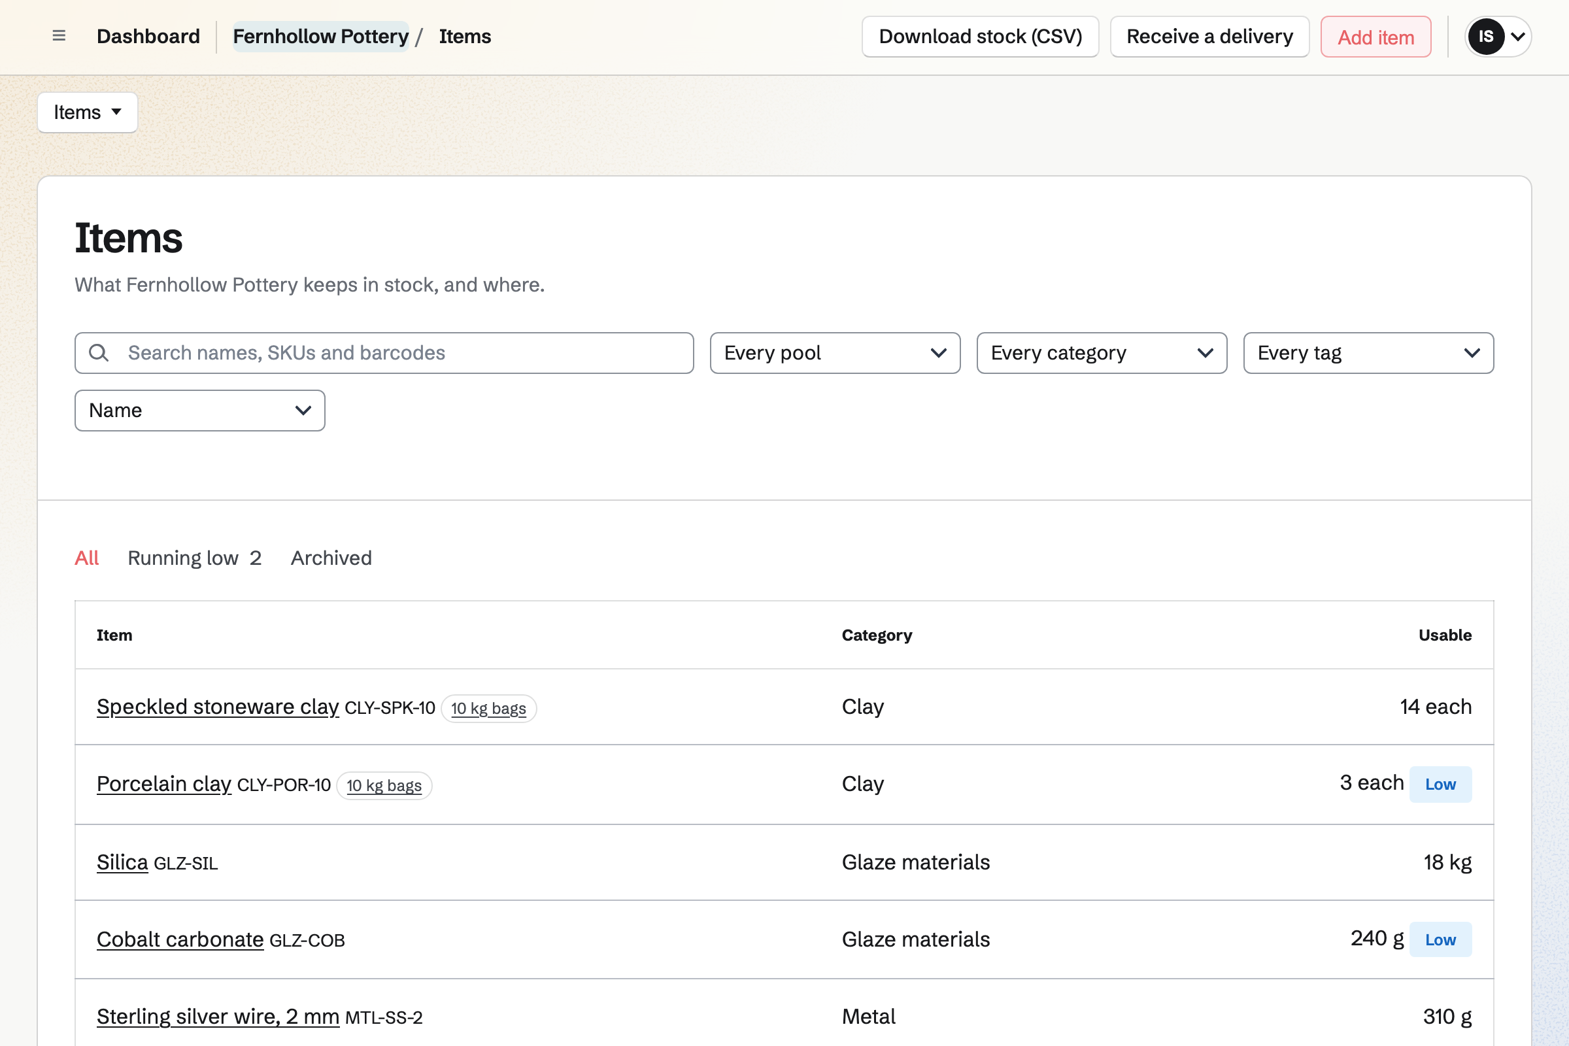Screen dimensions: 1569x1046
Task: Click SKU text GLZ-COB
Action: [x=307, y=941]
